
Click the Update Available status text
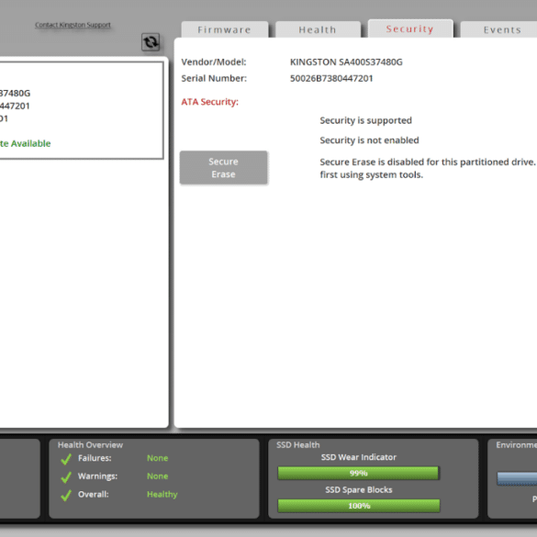point(26,143)
